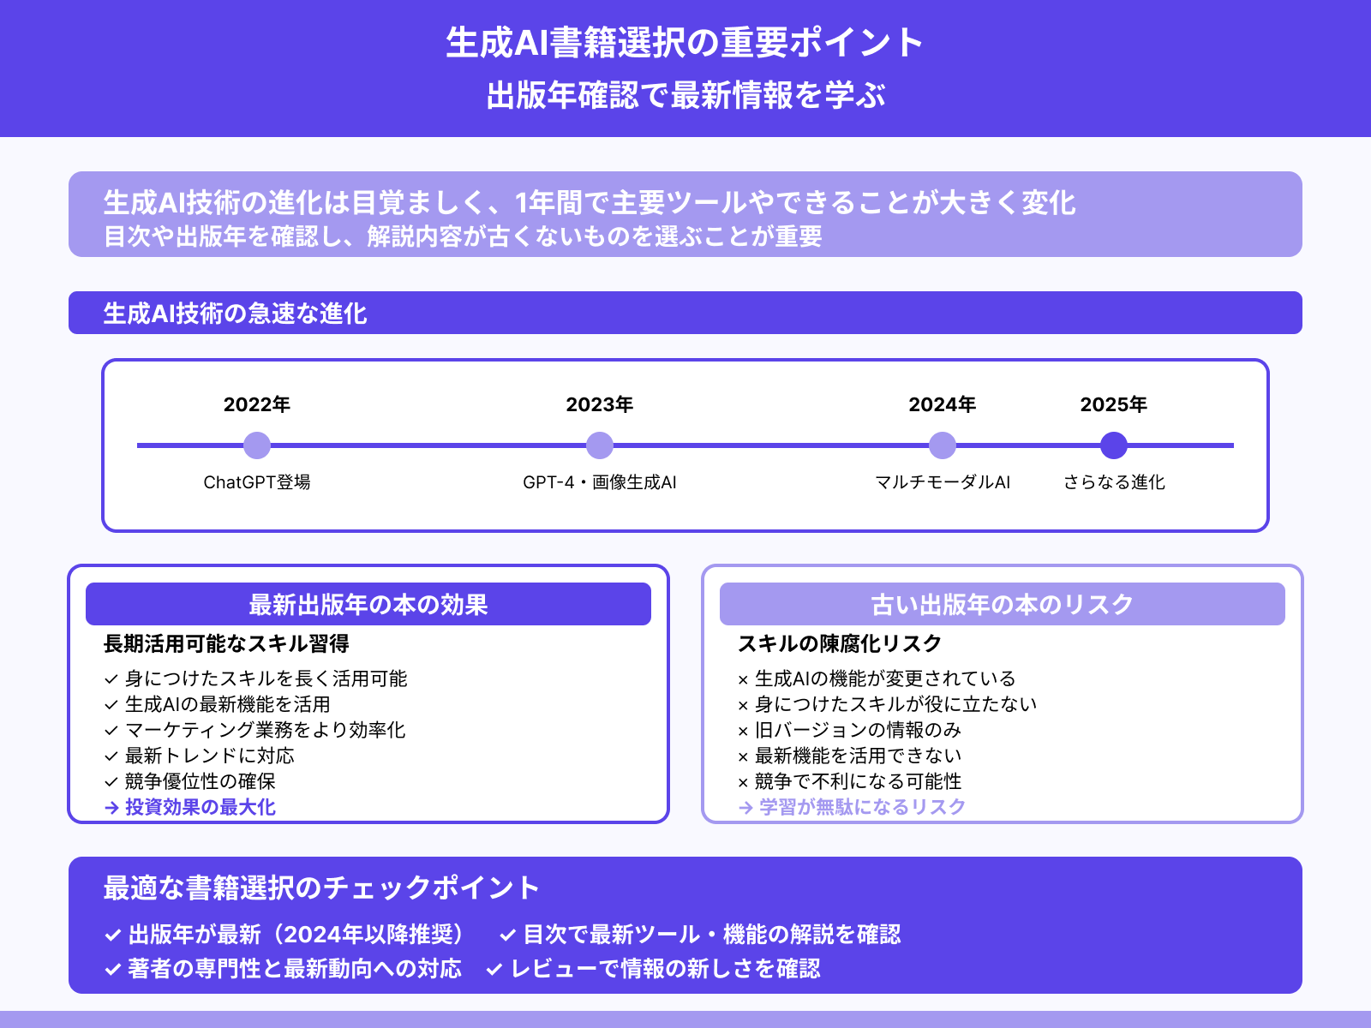This screenshot has width=1371, height=1028.
Task: Click the 投資効果の最大化 link text
Action: (x=201, y=807)
